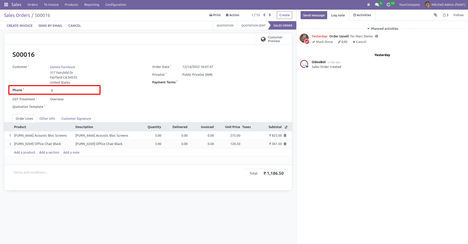This screenshot has height=244, width=468.
Task: Click SEND BY EMAIL button
Action: pyautogui.click(x=50, y=26)
